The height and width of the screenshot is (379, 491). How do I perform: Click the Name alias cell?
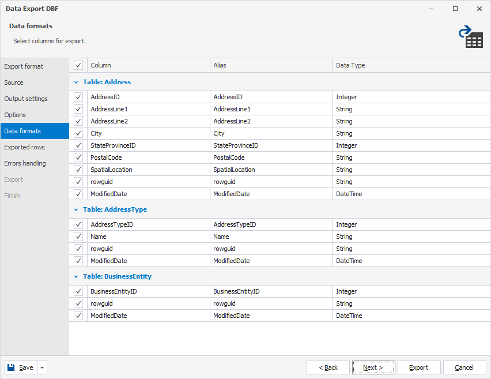pyautogui.click(x=271, y=237)
